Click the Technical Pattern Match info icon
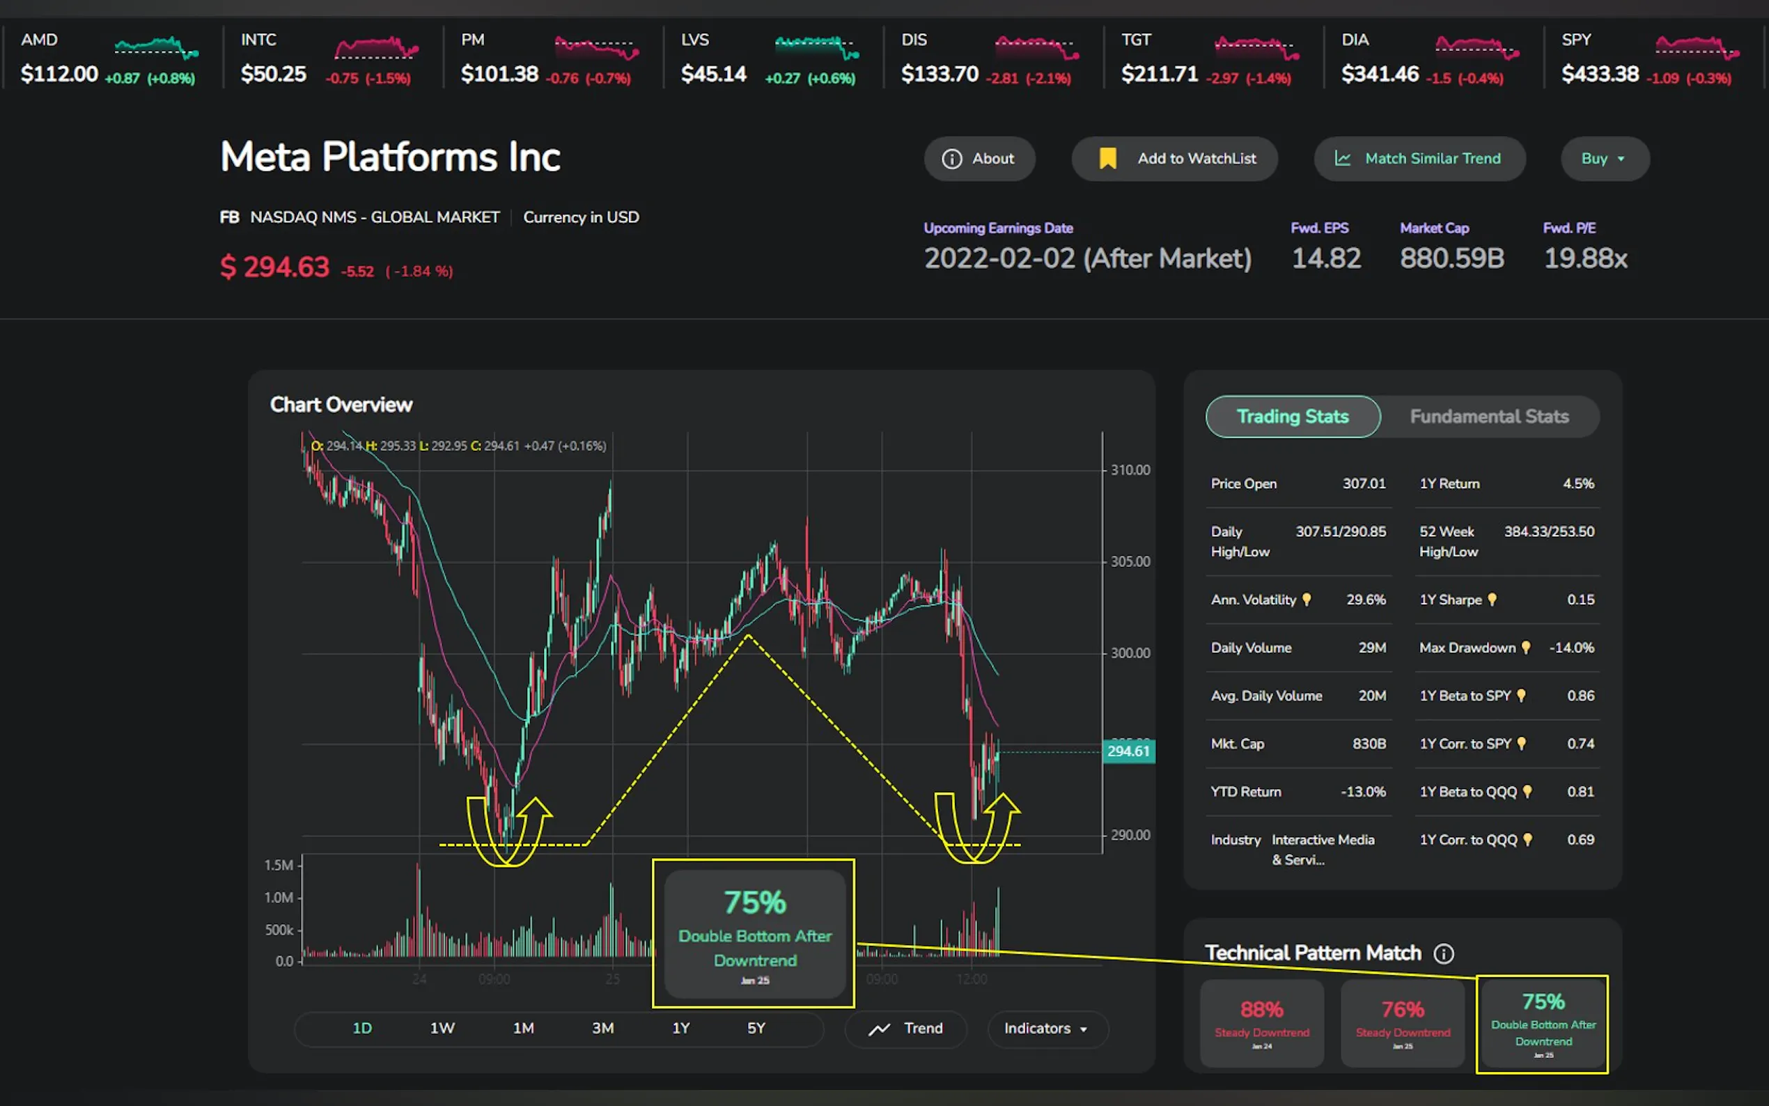The width and height of the screenshot is (1769, 1106). point(1444,953)
